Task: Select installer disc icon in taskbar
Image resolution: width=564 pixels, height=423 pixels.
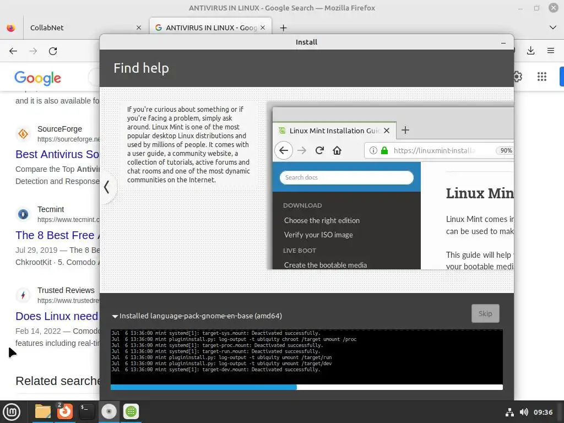Action: 109,411
